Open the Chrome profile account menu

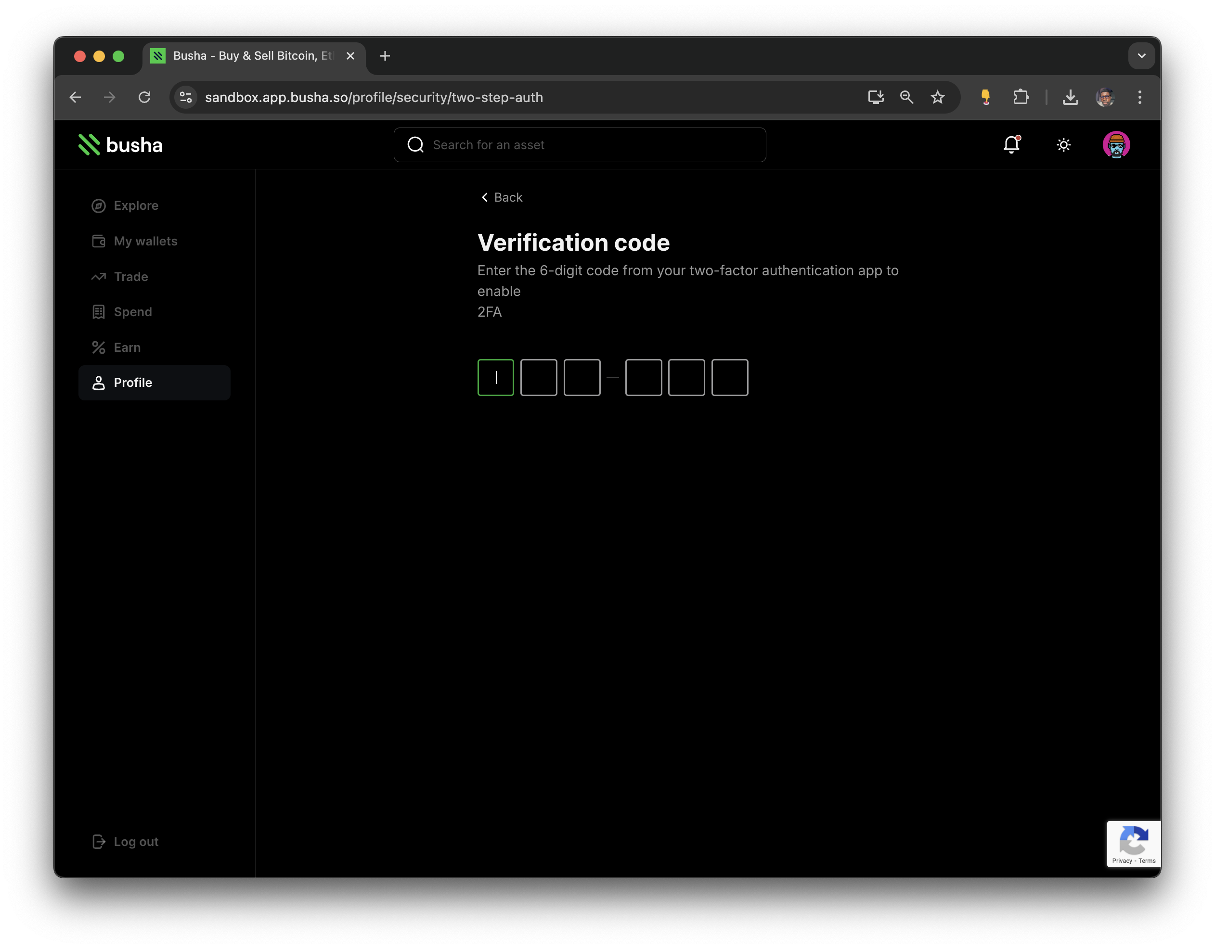[1105, 97]
